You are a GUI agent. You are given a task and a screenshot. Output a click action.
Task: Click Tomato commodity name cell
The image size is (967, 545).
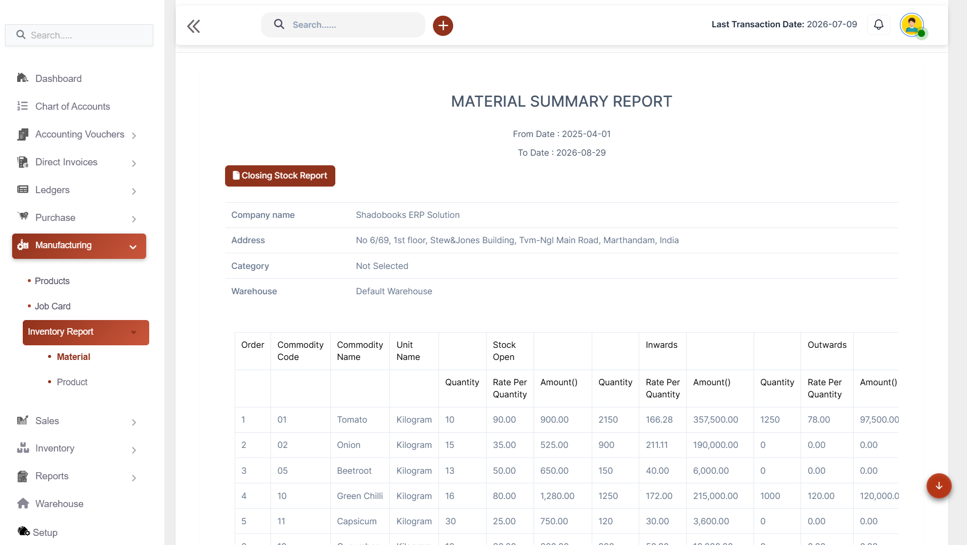coord(360,420)
